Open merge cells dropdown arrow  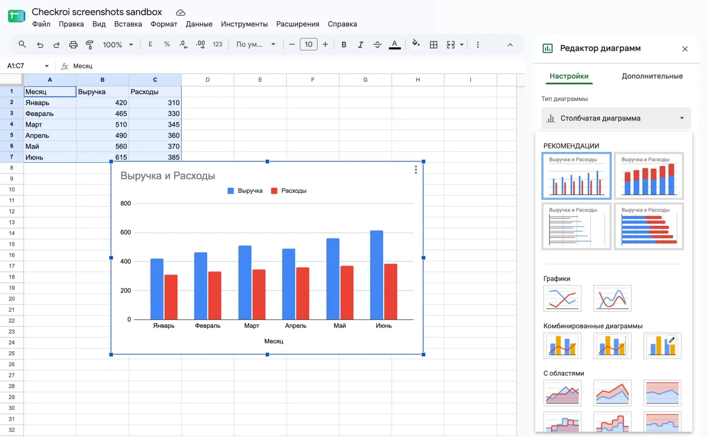click(x=462, y=45)
